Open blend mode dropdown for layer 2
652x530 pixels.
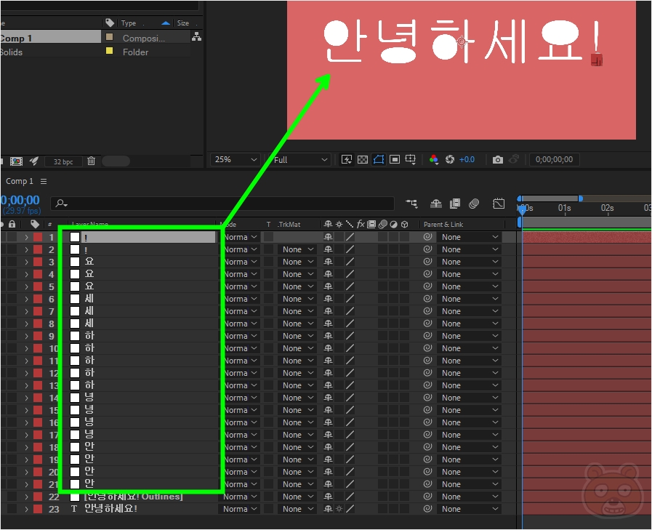click(241, 249)
